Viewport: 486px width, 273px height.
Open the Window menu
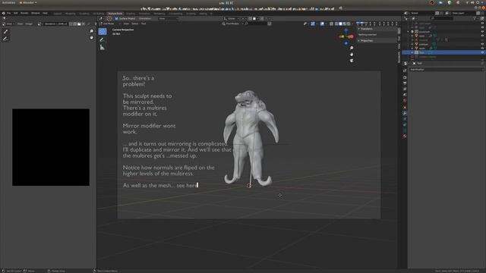(x=36, y=14)
